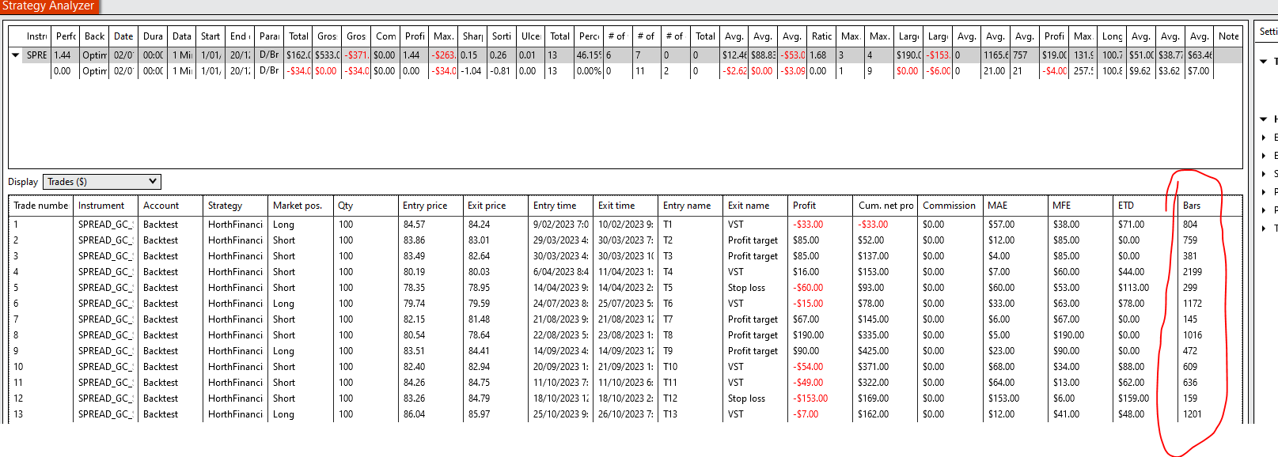
Task: Sort trades by Profit column header
Action: coord(821,206)
